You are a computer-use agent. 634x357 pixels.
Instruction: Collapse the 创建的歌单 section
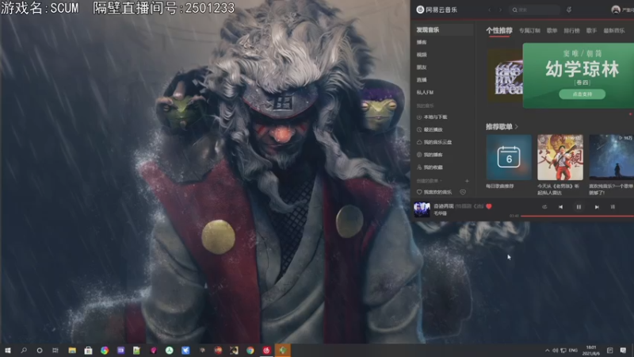(429, 181)
